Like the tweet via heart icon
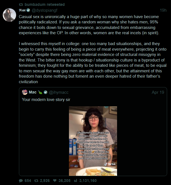The width and height of the screenshot is (171, 185). click(55, 181)
